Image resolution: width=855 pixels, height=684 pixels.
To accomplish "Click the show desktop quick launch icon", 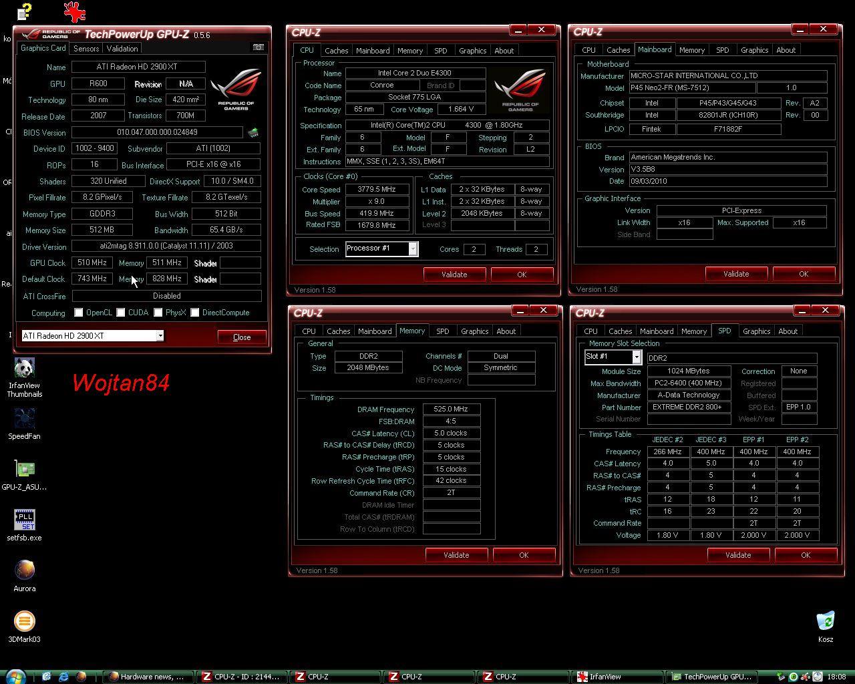I will 46,677.
